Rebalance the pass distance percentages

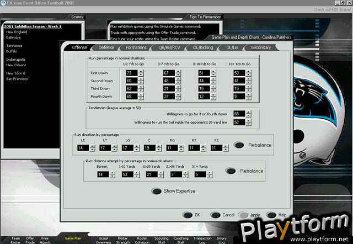click(x=244, y=171)
